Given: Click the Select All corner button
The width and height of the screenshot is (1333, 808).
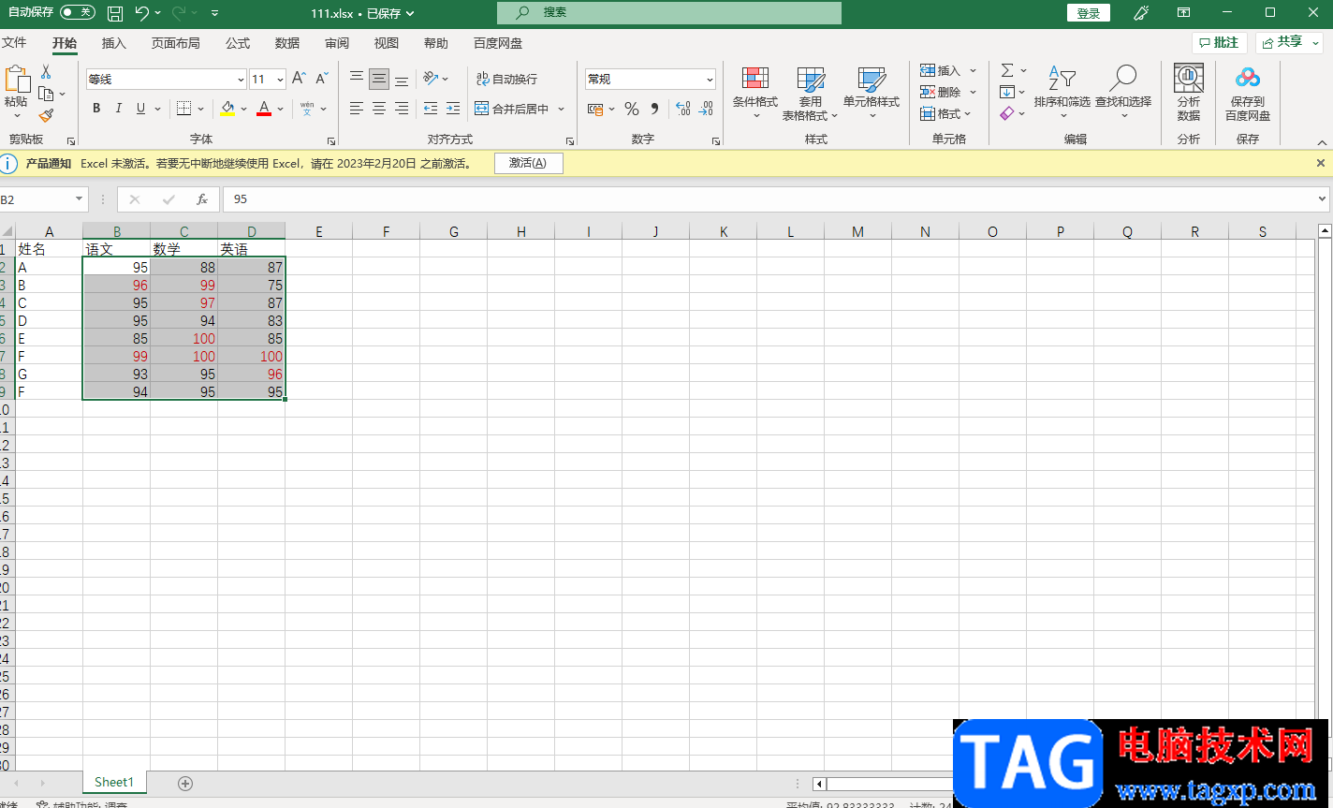Looking at the screenshot, I should coord(7,231).
